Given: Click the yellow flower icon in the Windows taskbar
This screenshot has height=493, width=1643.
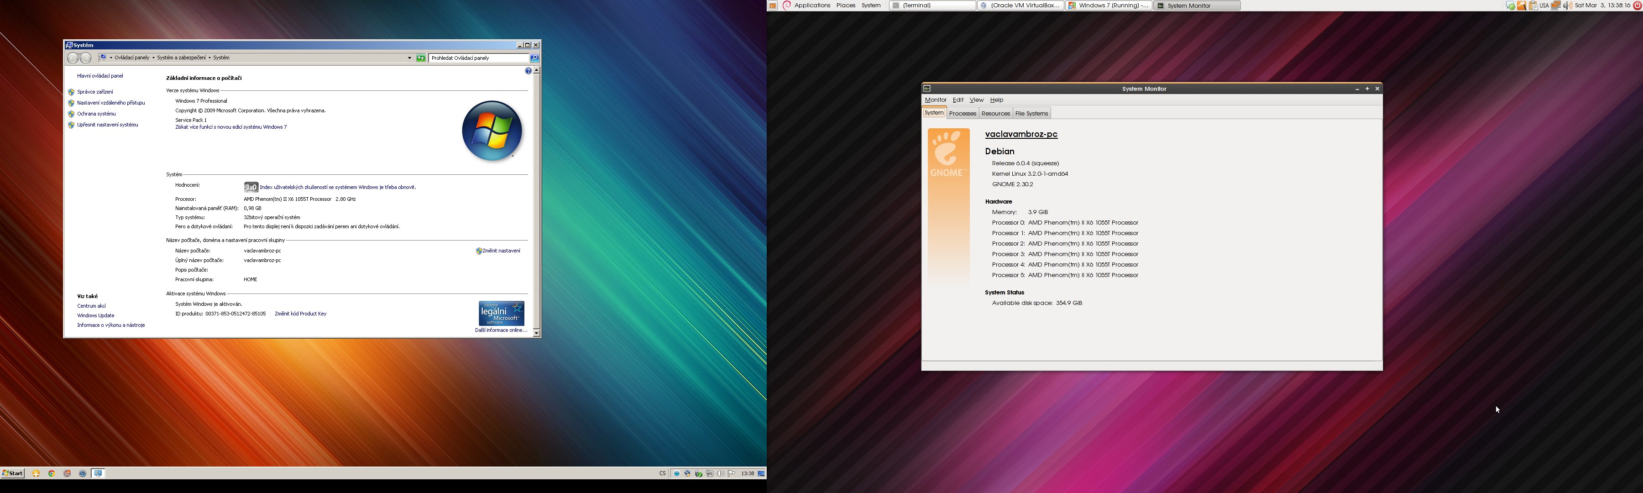Looking at the screenshot, I should (x=36, y=473).
